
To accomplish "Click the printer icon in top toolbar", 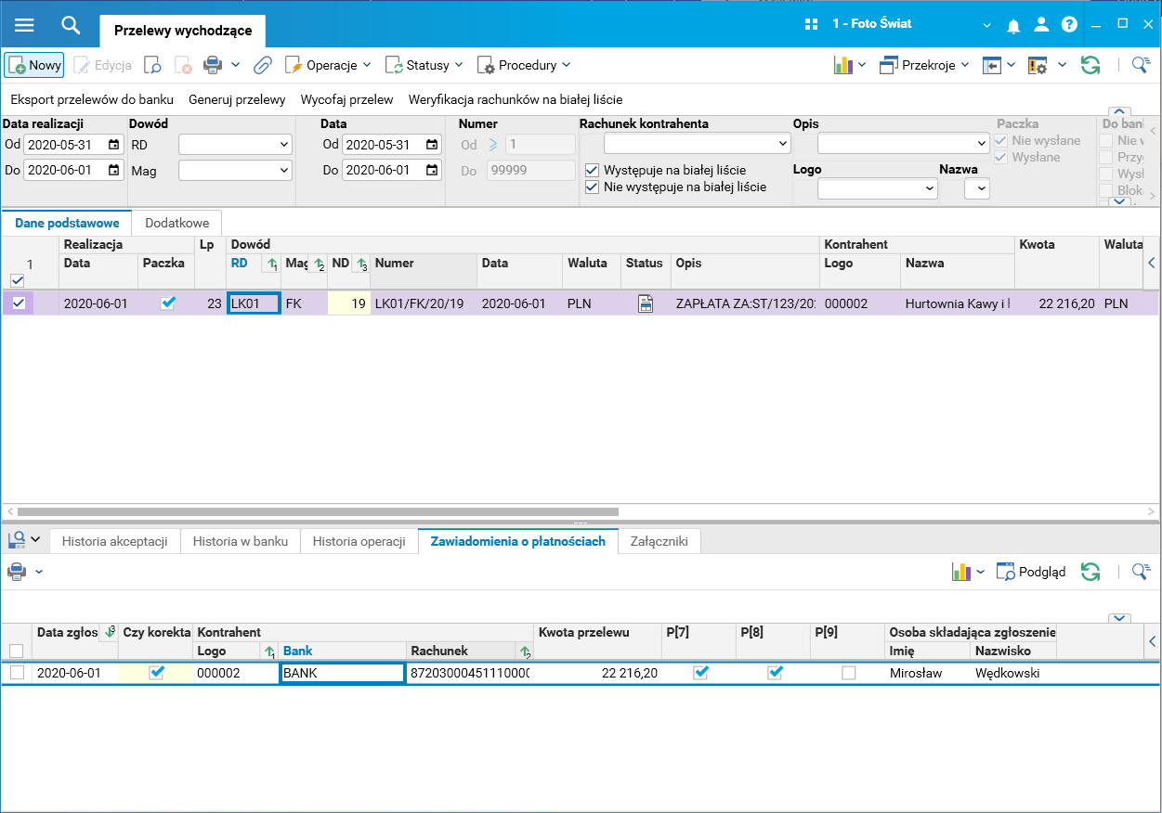I will tap(213, 65).
